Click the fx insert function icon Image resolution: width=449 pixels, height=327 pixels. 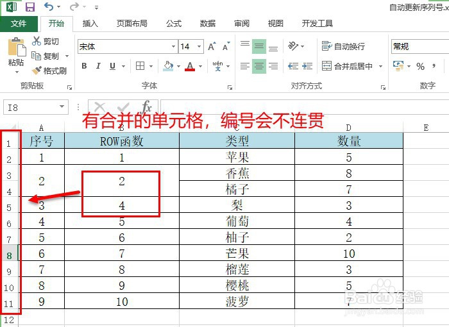click(147, 107)
